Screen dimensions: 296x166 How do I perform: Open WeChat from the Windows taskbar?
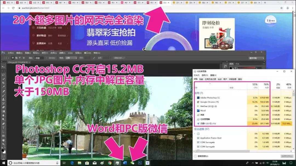[x=133, y=163]
